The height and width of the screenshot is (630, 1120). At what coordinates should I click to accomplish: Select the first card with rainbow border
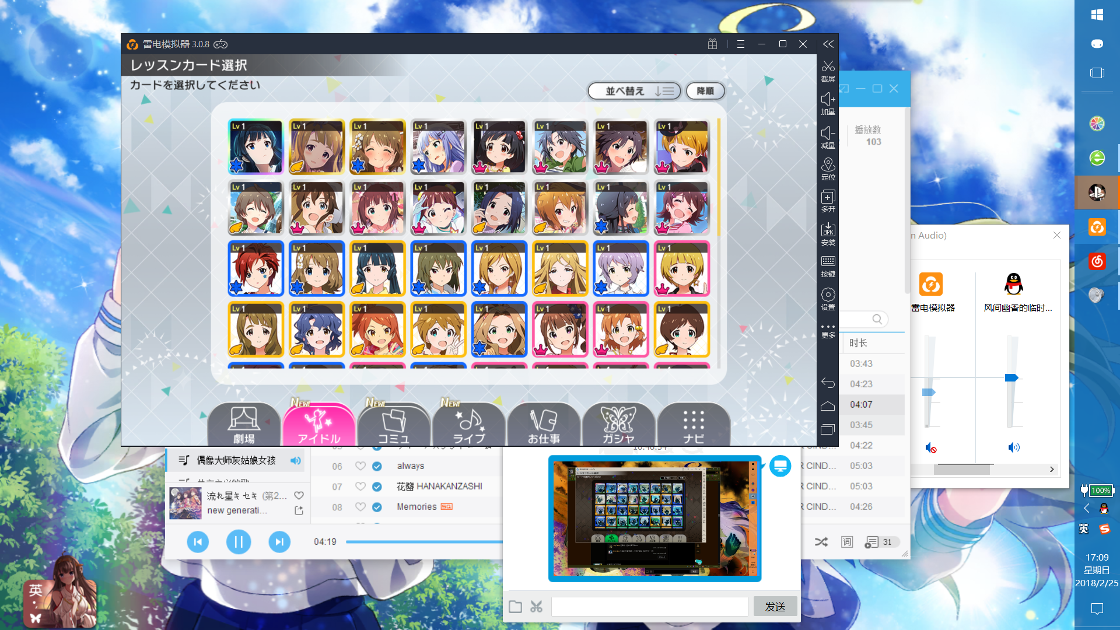pyautogui.click(x=256, y=147)
